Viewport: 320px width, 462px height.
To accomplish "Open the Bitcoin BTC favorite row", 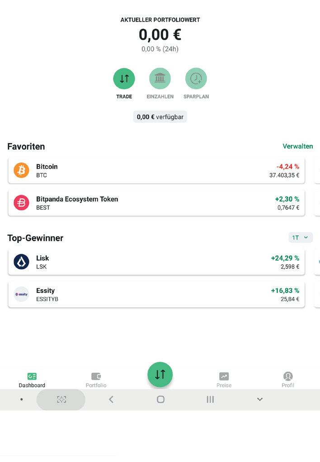I will pyautogui.click(x=156, y=171).
